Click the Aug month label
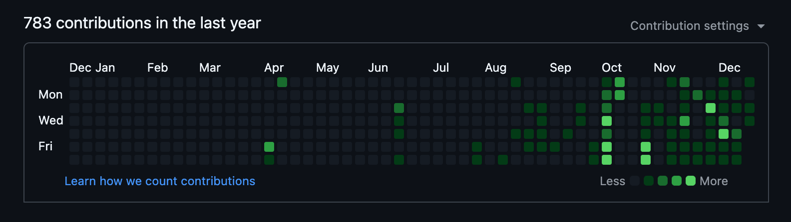This screenshot has width=791, height=222. (496, 68)
